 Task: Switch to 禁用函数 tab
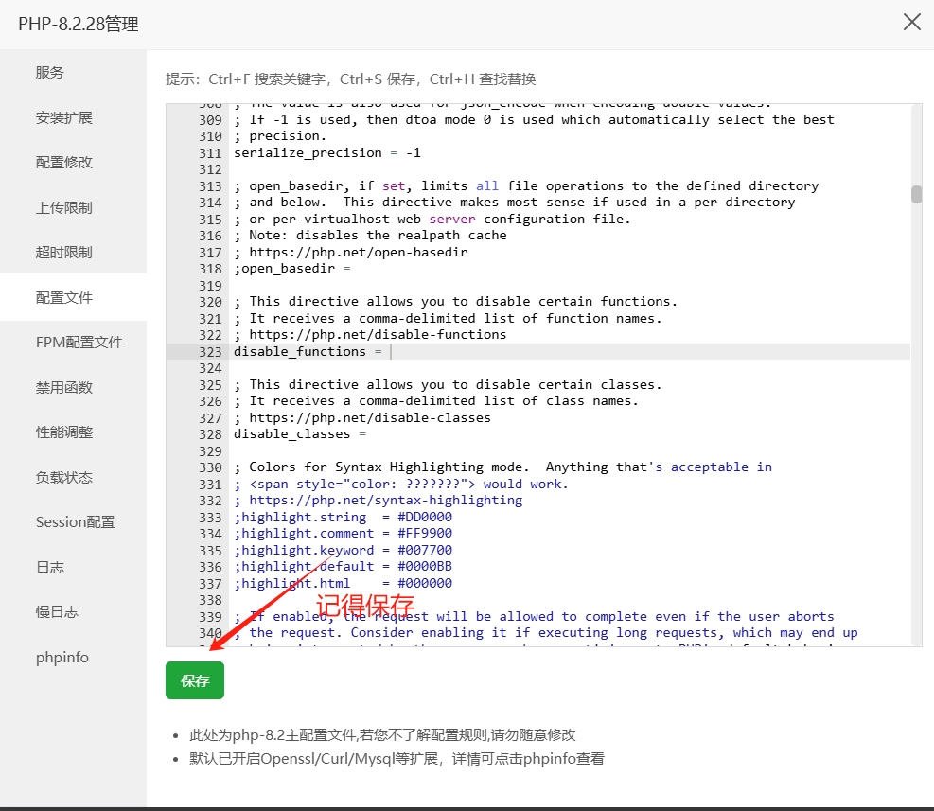point(64,388)
